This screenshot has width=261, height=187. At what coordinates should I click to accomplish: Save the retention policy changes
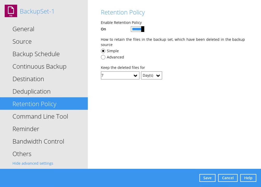[x=207, y=178]
